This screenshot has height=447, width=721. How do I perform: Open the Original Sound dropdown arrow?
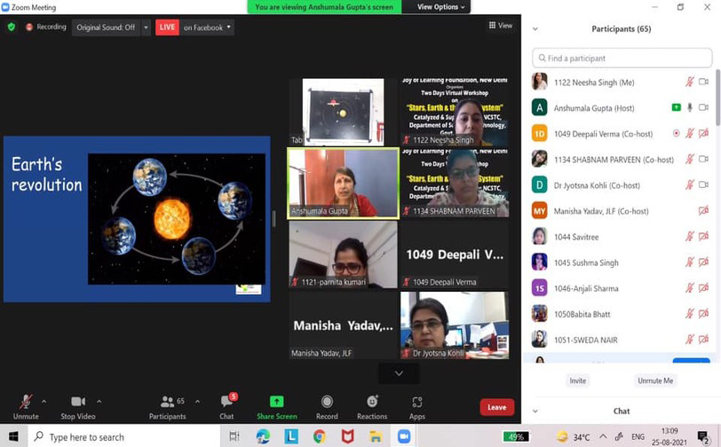(x=147, y=27)
